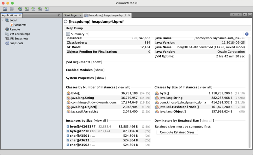Close the heapdump4.hprof tab
The width and height of the screenshot is (253, 155).
click(129, 15)
